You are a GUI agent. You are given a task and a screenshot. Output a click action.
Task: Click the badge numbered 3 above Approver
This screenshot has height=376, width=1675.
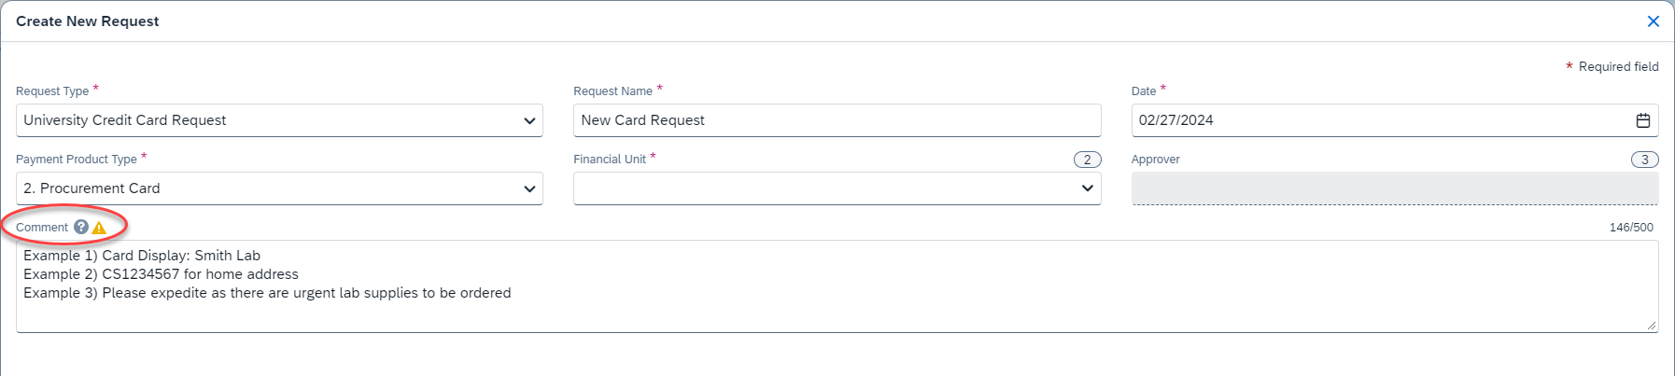coord(1644,160)
